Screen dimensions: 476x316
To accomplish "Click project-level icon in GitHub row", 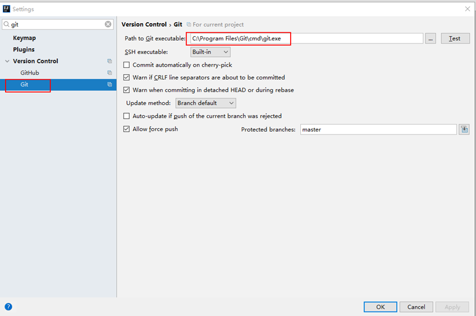I will click(x=109, y=73).
